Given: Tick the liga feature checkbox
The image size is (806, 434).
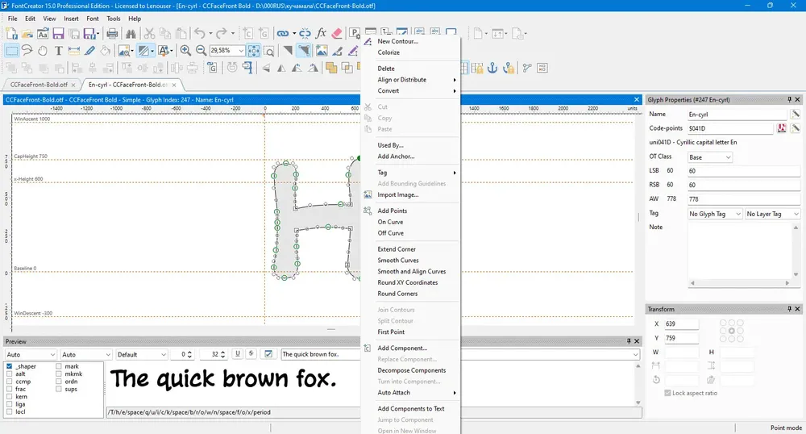Looking at the screenshot, I should (x=10, y=404).
